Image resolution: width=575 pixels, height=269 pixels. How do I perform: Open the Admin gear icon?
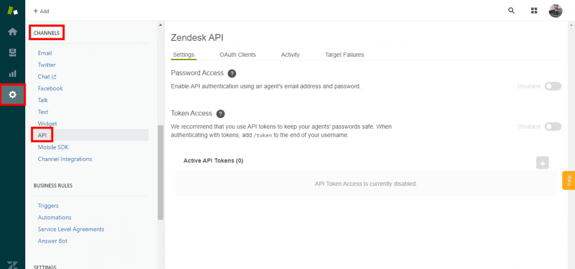[x=12, y=95]
